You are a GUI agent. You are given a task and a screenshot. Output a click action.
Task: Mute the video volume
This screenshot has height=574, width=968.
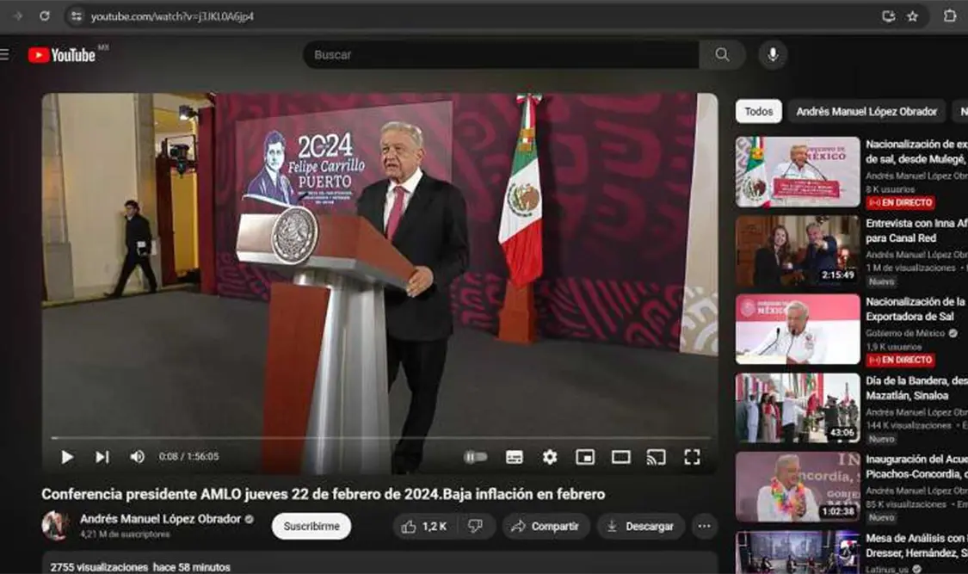[137, 457]
